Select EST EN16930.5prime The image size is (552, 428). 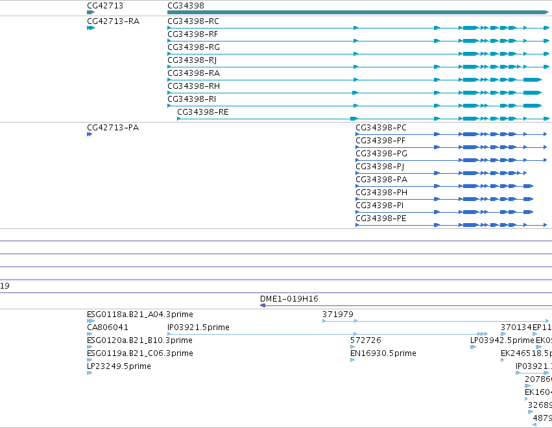[383, 353]
